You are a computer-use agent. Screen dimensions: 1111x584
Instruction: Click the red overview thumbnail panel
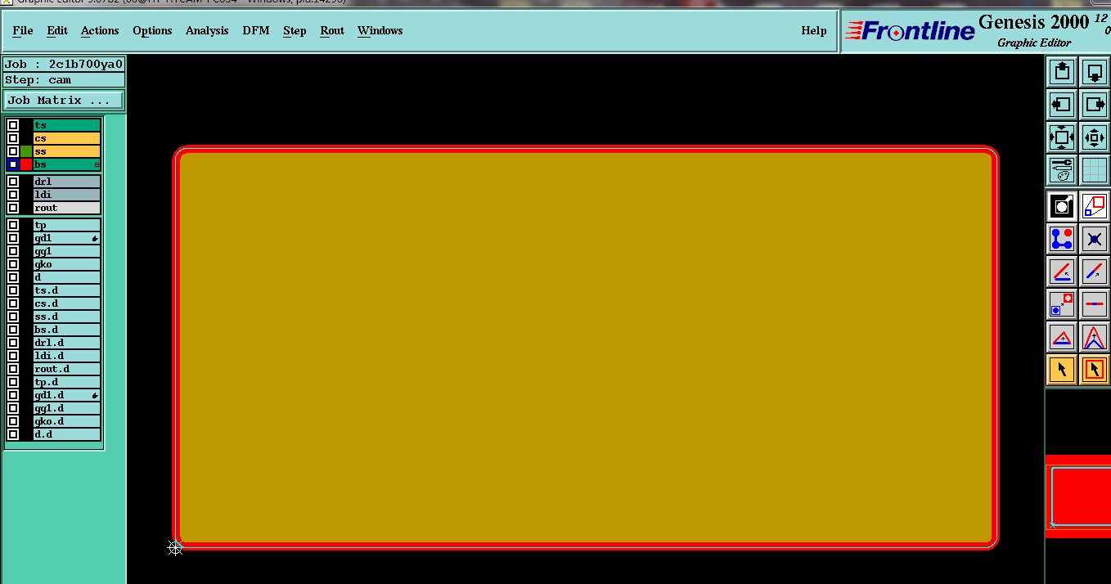coord(1078,496)
